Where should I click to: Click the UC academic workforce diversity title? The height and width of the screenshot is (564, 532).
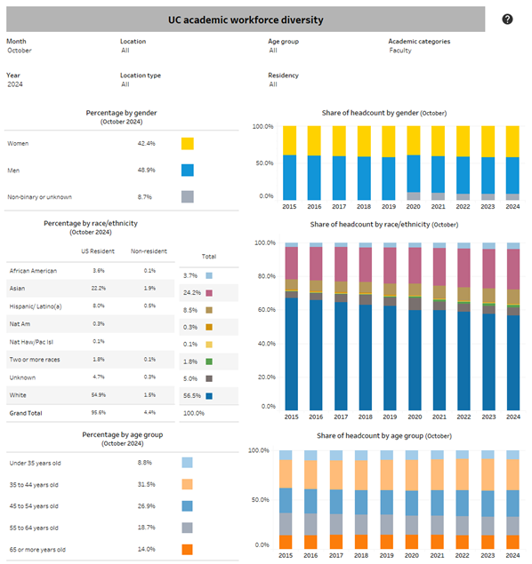coord(246,20)
